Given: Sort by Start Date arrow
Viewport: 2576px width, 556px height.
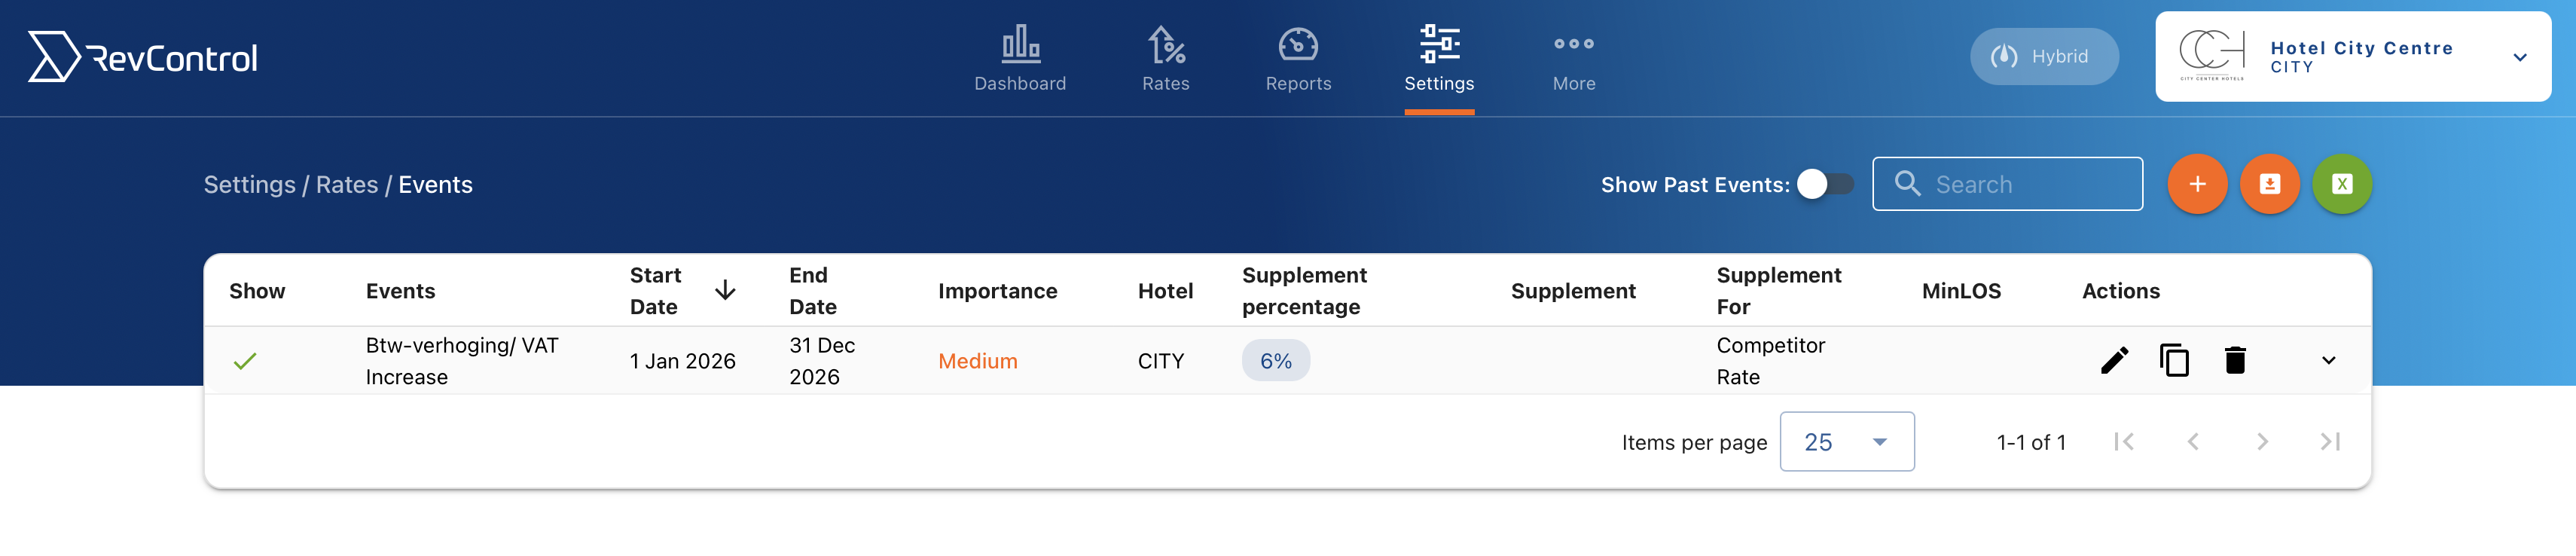Looking at the screenshot, I should point(725,291).
